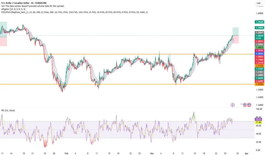This screenshot has height=156, width=265.
Task: Click the 1.37297 price label
Action: point(259,69)
